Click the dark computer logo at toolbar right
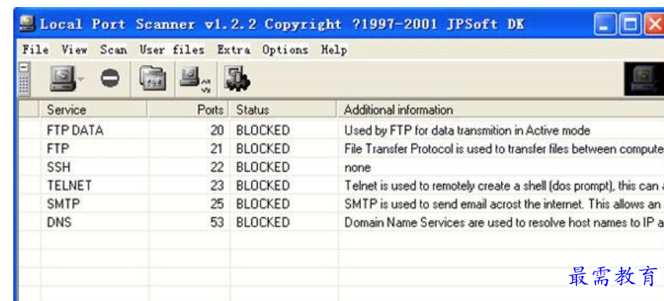The width and height of the screenshot is (664, 301). point(644,79)
